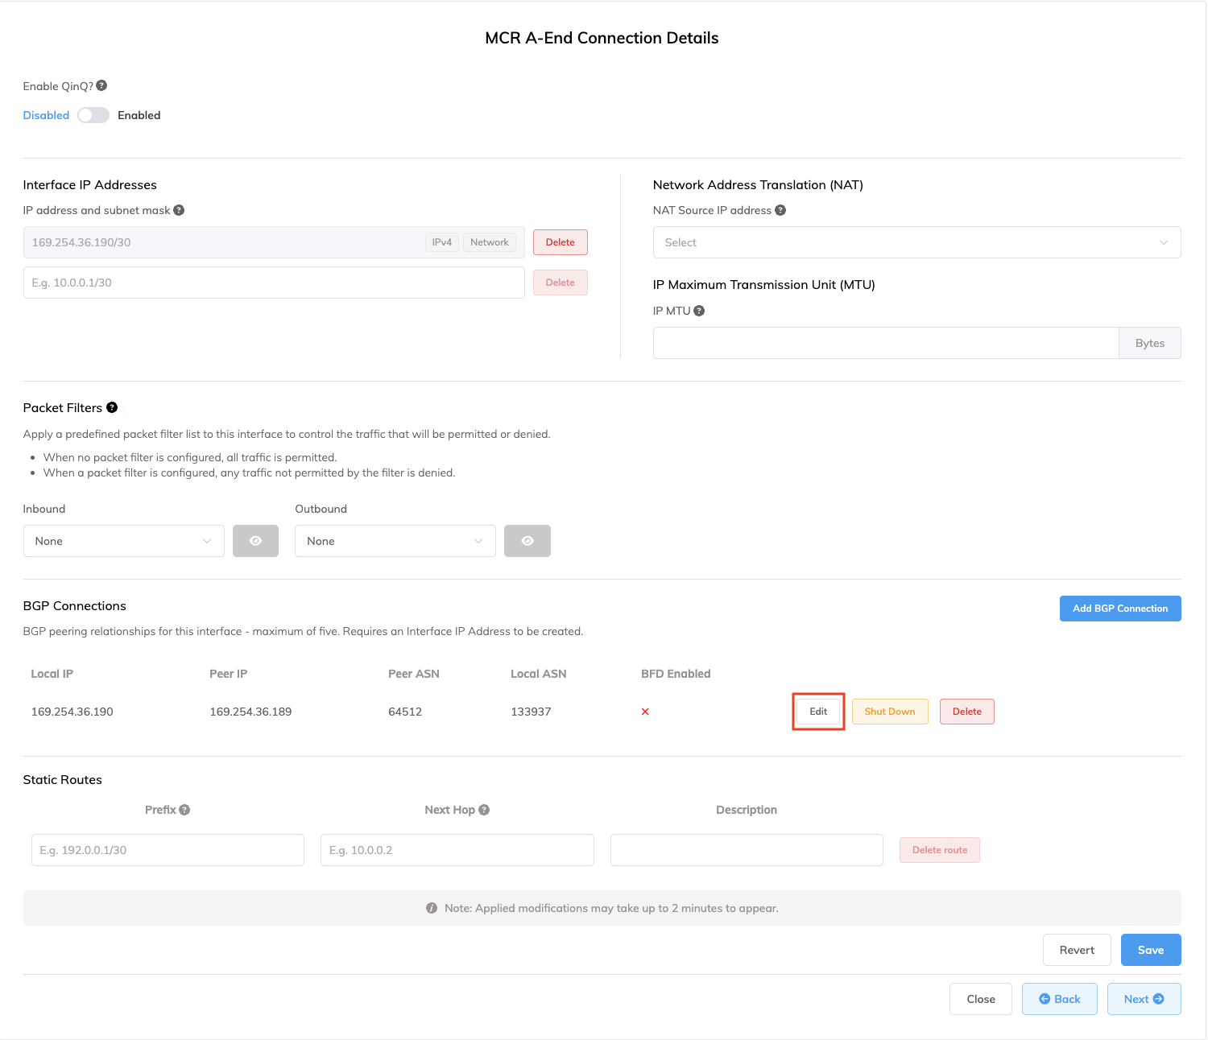Click into the IP MTU input field
The image size is (1208, 1040).
click(x=885, y=343)
